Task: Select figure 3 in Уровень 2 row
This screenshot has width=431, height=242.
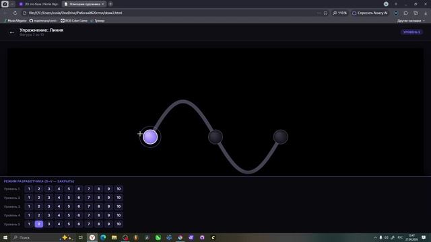Action: 49,198
